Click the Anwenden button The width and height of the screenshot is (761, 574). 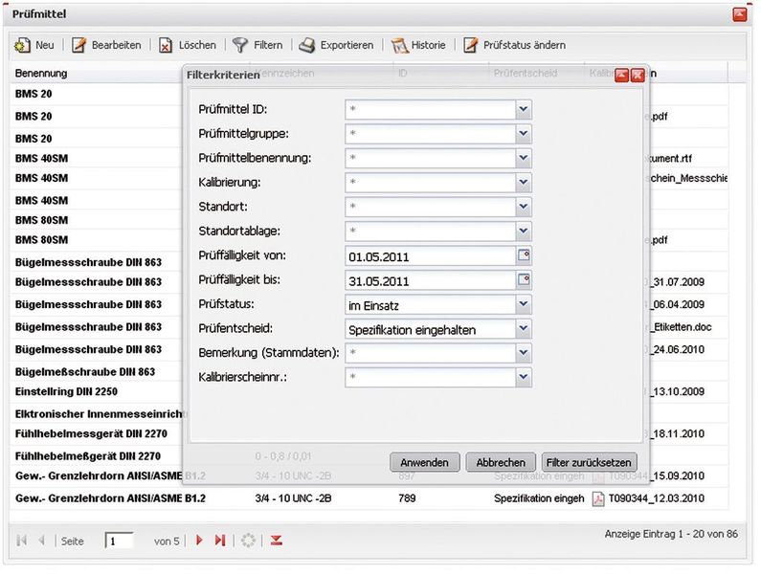(425, 462)
